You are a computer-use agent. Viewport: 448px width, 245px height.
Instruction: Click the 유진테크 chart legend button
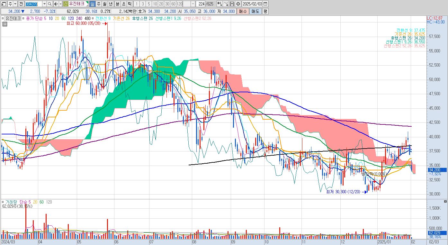coord(13,18)
